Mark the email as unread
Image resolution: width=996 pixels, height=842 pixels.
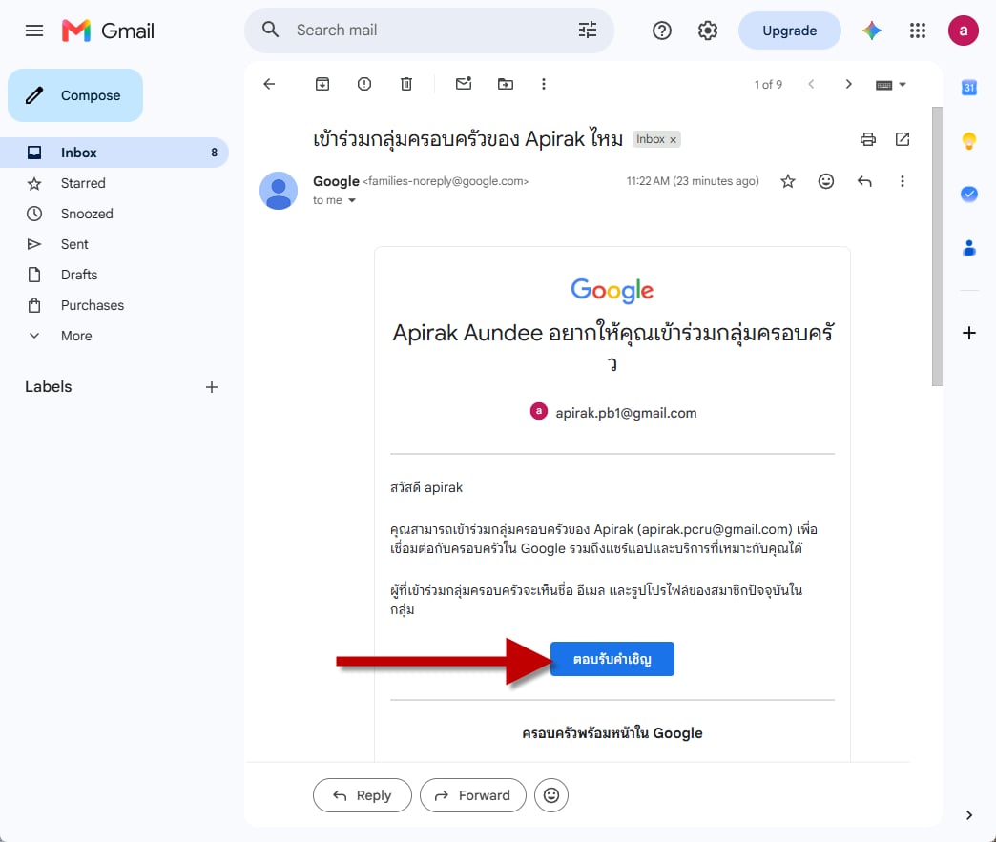[x=464, y=84]
